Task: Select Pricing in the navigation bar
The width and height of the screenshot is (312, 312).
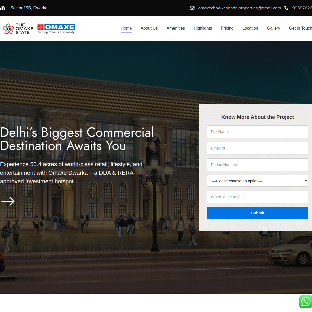Action: coord(227,28)
